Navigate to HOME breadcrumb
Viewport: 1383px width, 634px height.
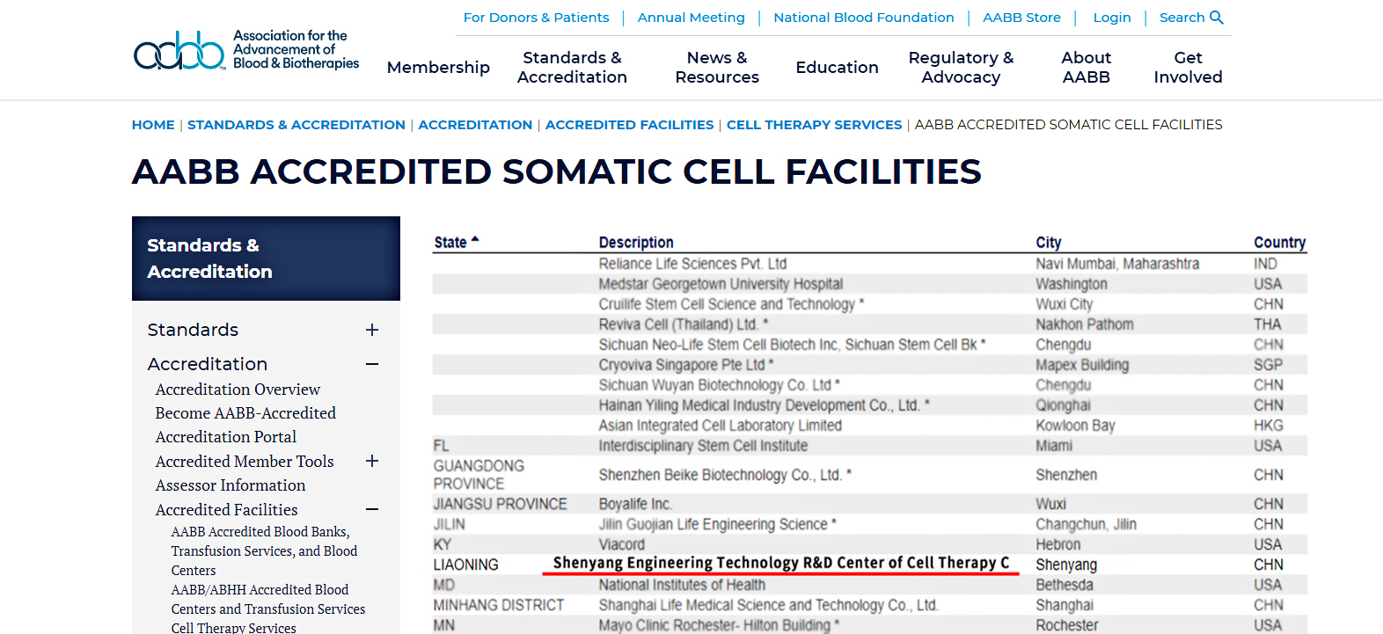153,125
